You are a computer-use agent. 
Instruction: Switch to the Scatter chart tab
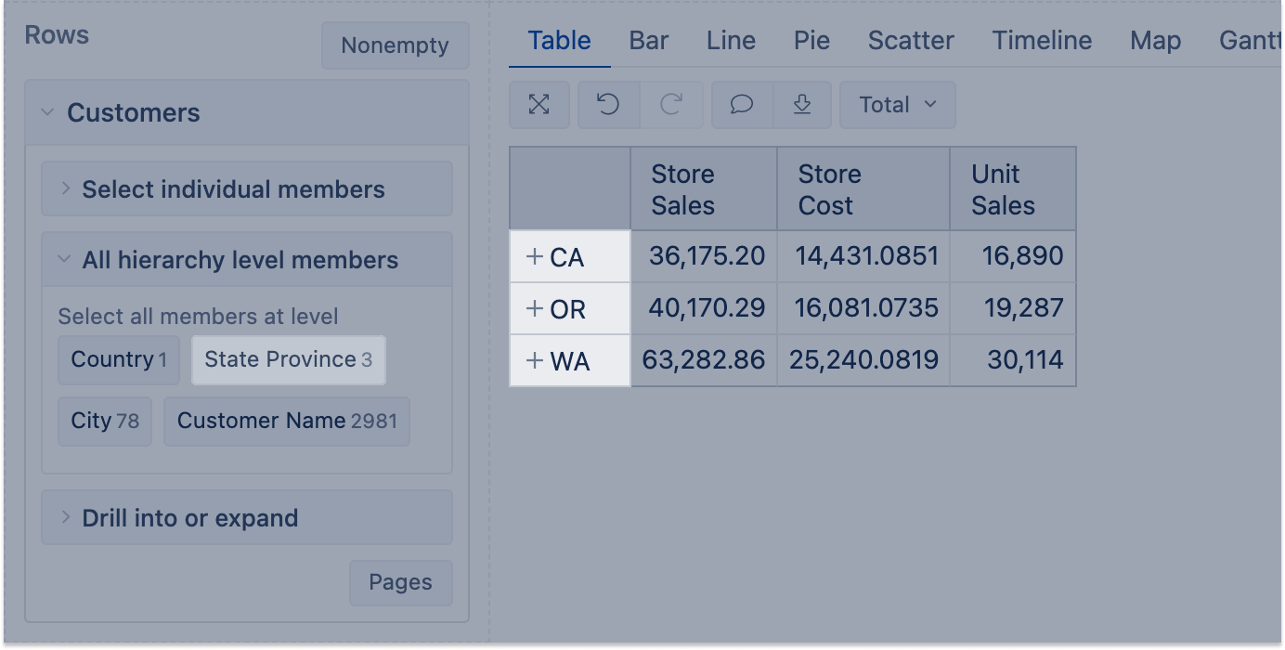pos(911,41)
